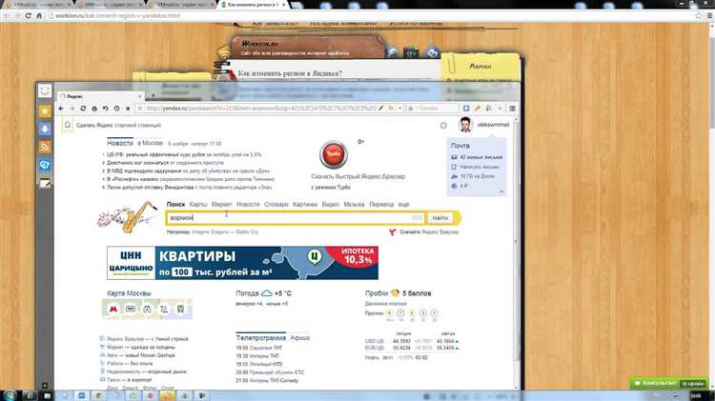
Task: Open the Видео service link
Action: point(331,204)
